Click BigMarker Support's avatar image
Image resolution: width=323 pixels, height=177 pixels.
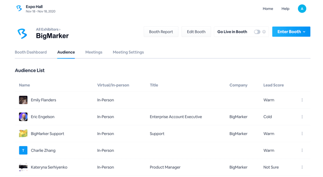point(23,134)
